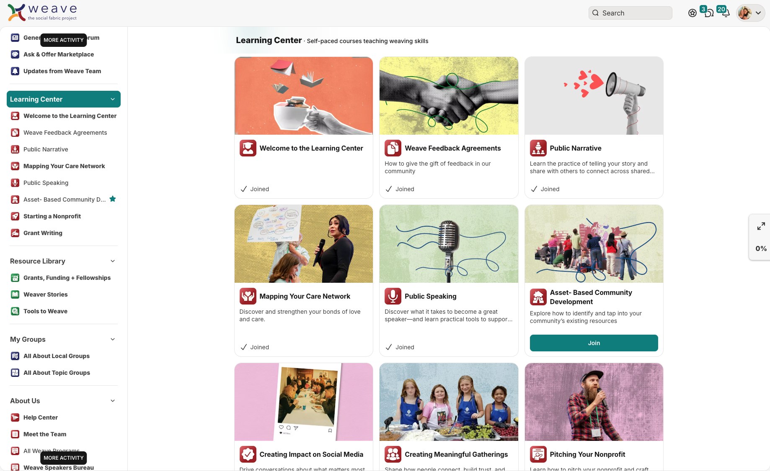The height and width of the screenshot is (471, 770).
Task: Click the megaphone Public Narrative thumbnail
Action: (x=594, y=96)
